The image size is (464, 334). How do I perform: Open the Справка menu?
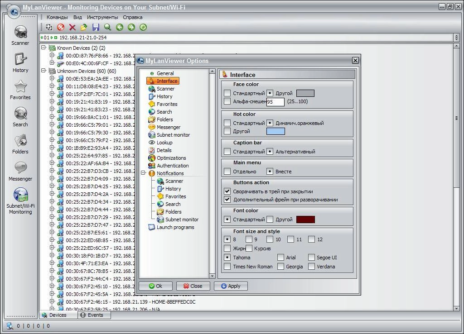tap(133, 17)
